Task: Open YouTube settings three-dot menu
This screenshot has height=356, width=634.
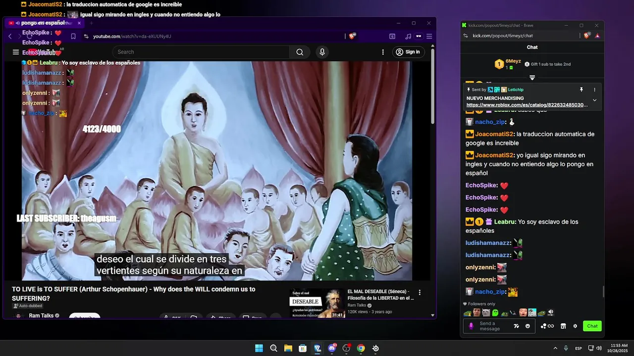Action: click(383, 52)
